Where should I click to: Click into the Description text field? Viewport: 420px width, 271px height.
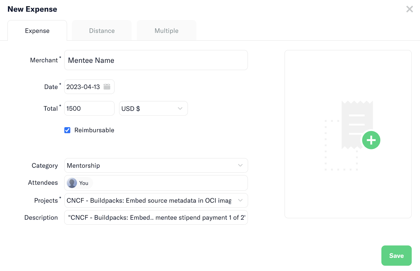pos(156,218)
